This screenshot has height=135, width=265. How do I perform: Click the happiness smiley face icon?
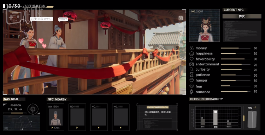[x=191, y=54]
